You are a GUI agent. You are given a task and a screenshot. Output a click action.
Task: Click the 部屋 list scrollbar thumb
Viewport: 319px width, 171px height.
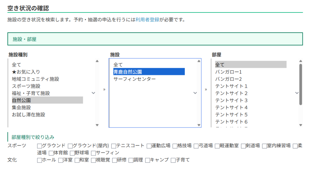(301, 84)
